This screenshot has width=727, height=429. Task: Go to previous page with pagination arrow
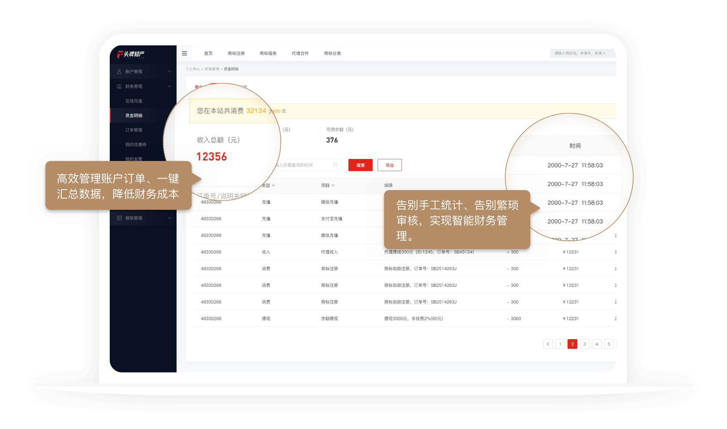(x=548, y=344)
